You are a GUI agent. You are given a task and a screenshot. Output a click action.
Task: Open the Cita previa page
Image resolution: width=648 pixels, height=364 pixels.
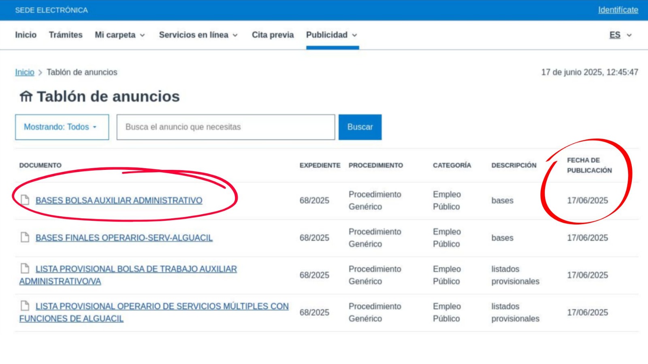273,35
